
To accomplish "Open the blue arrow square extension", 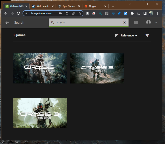I will 126,13.
